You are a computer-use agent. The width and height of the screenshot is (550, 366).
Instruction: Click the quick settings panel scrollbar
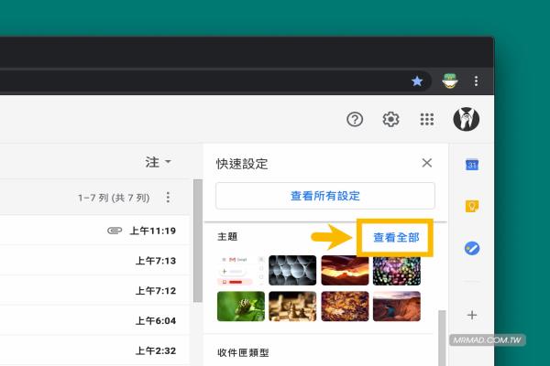coord(442,338)
